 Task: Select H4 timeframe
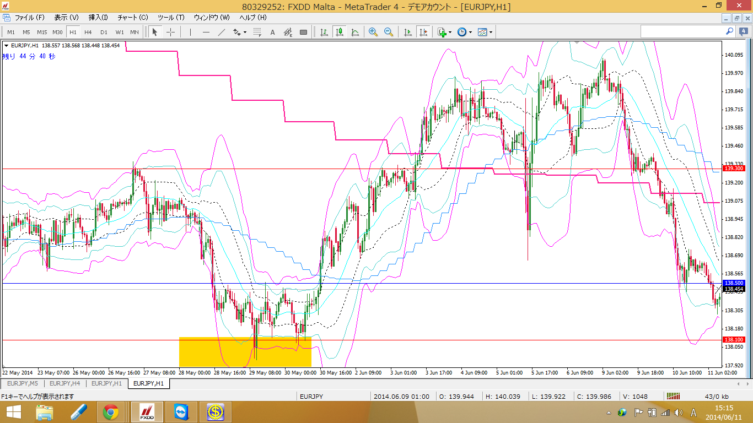(x=88, y=32)
